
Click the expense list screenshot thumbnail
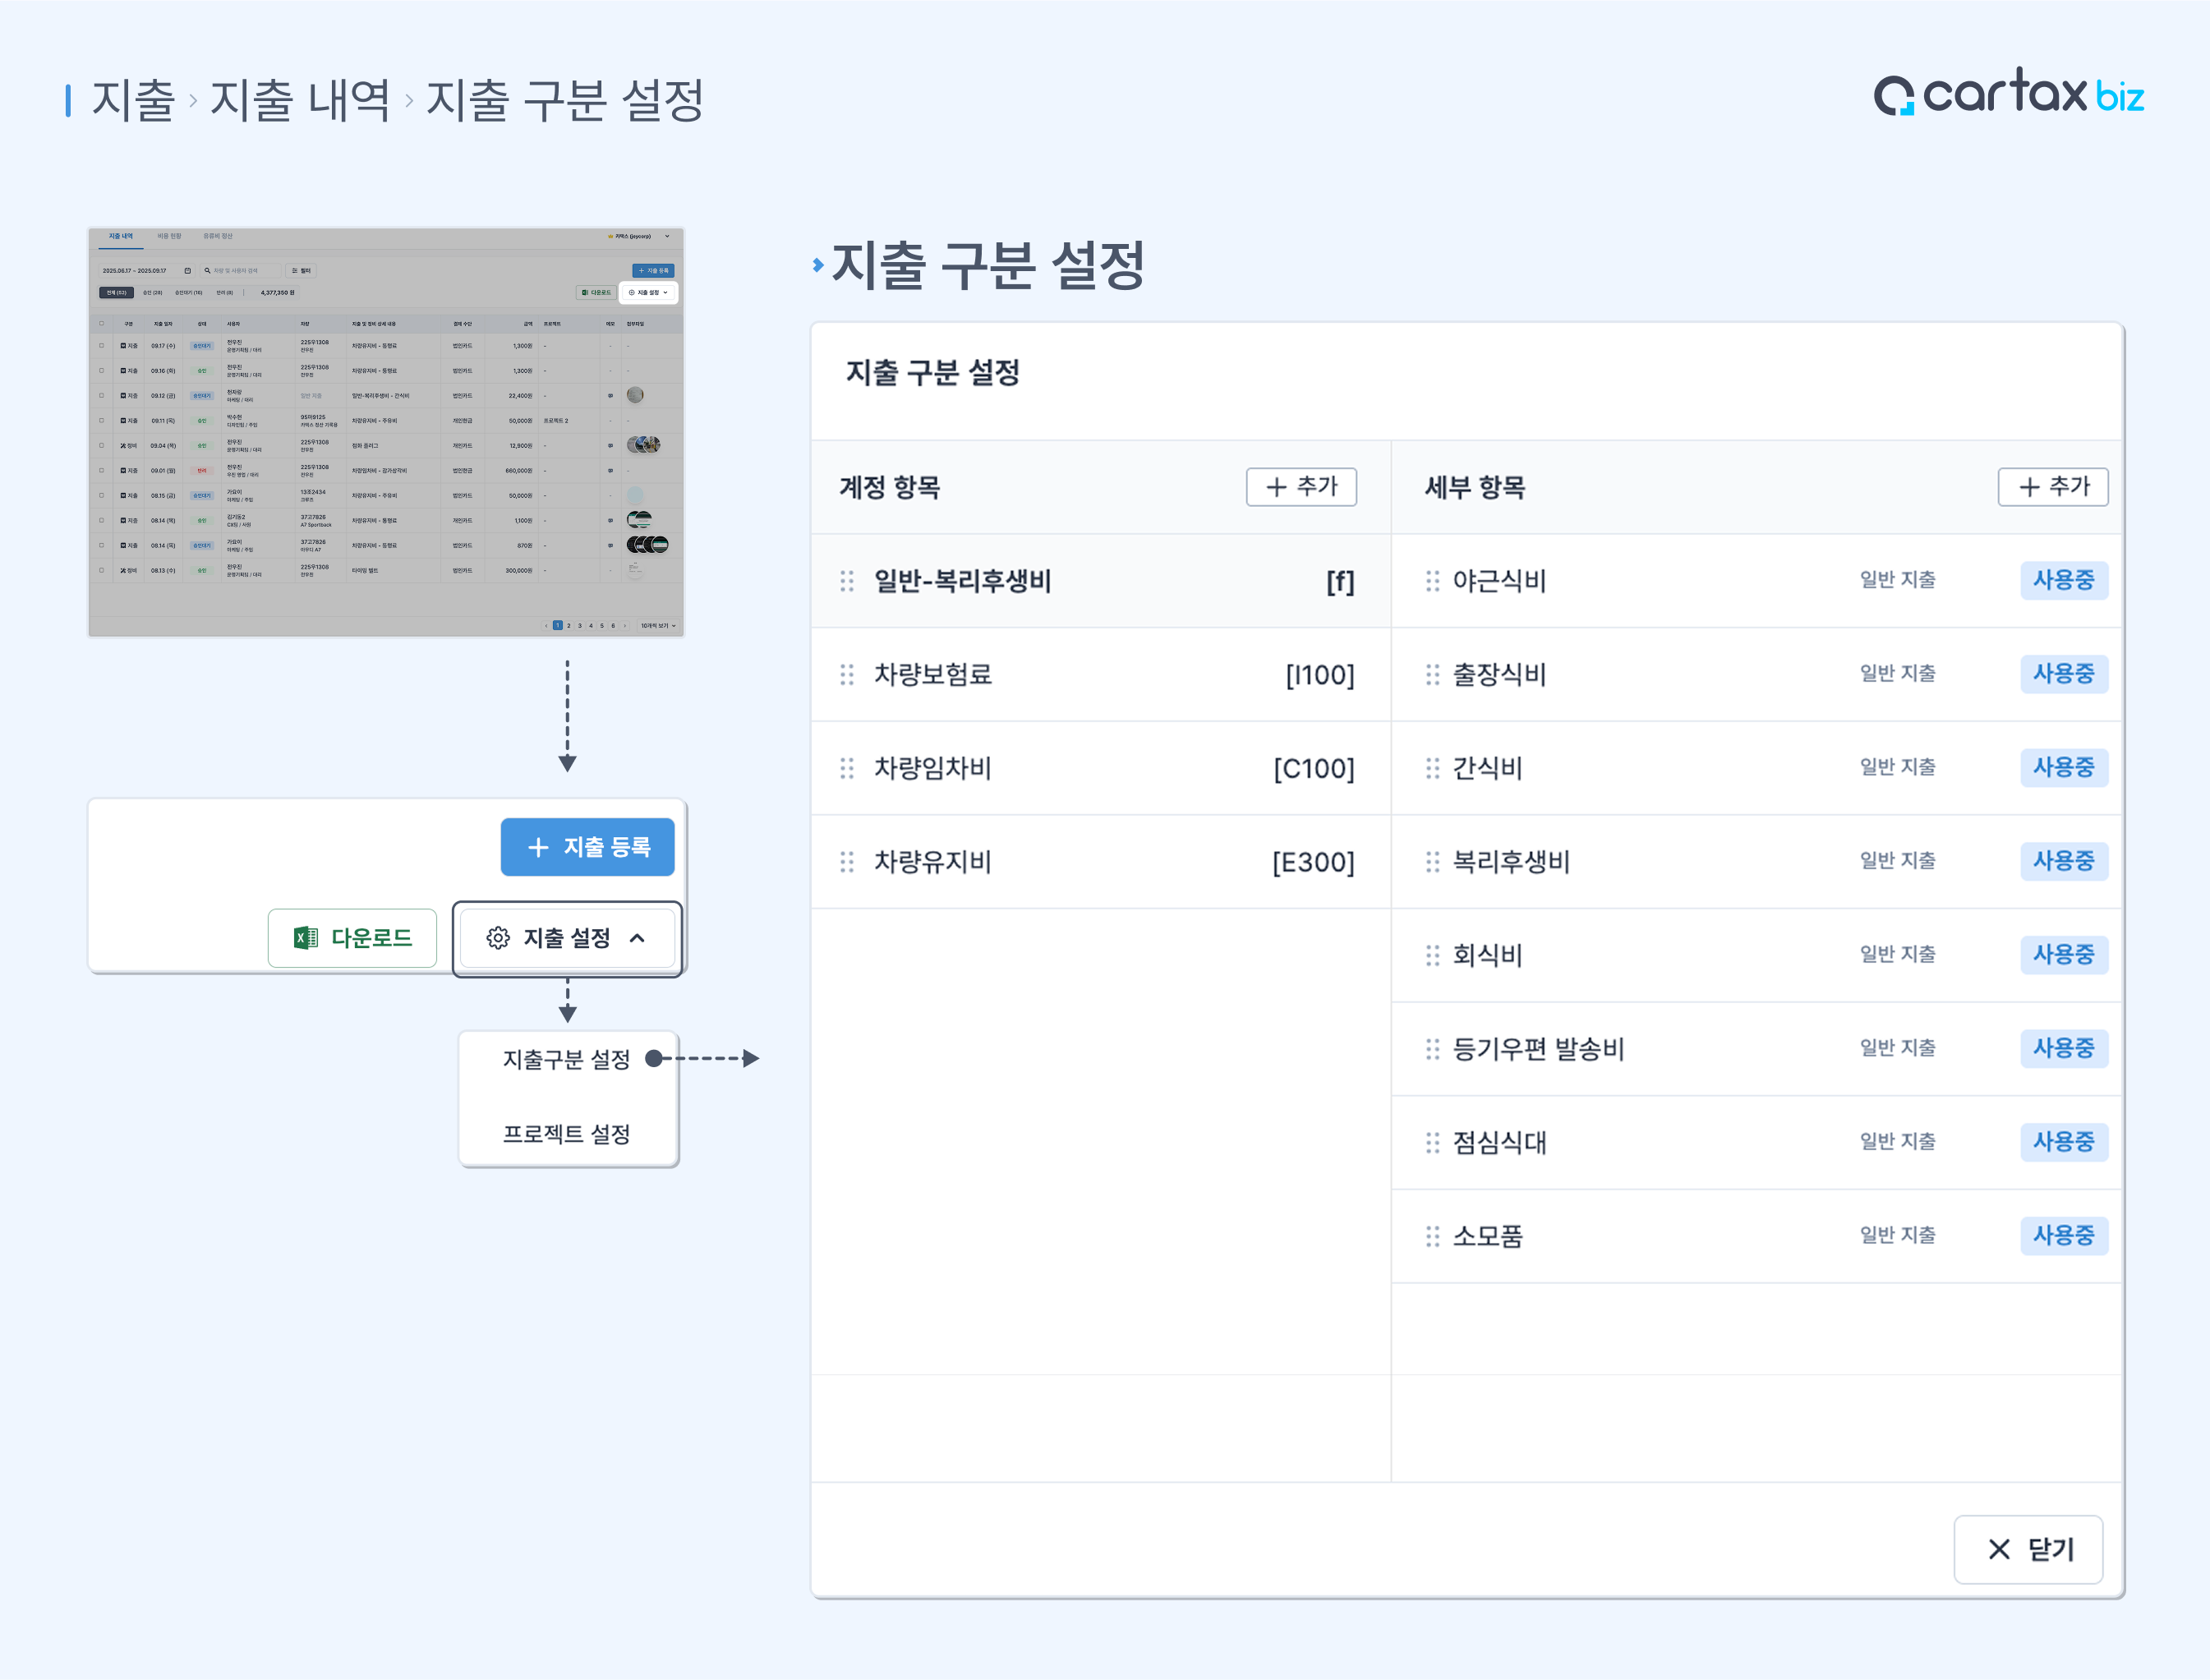pyautogui.click(x=386, y=432)
